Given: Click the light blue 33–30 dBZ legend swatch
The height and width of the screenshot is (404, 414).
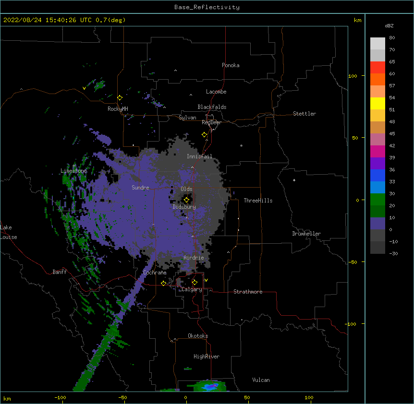Looking at the screenshot, I should click(x=377, y=187).
